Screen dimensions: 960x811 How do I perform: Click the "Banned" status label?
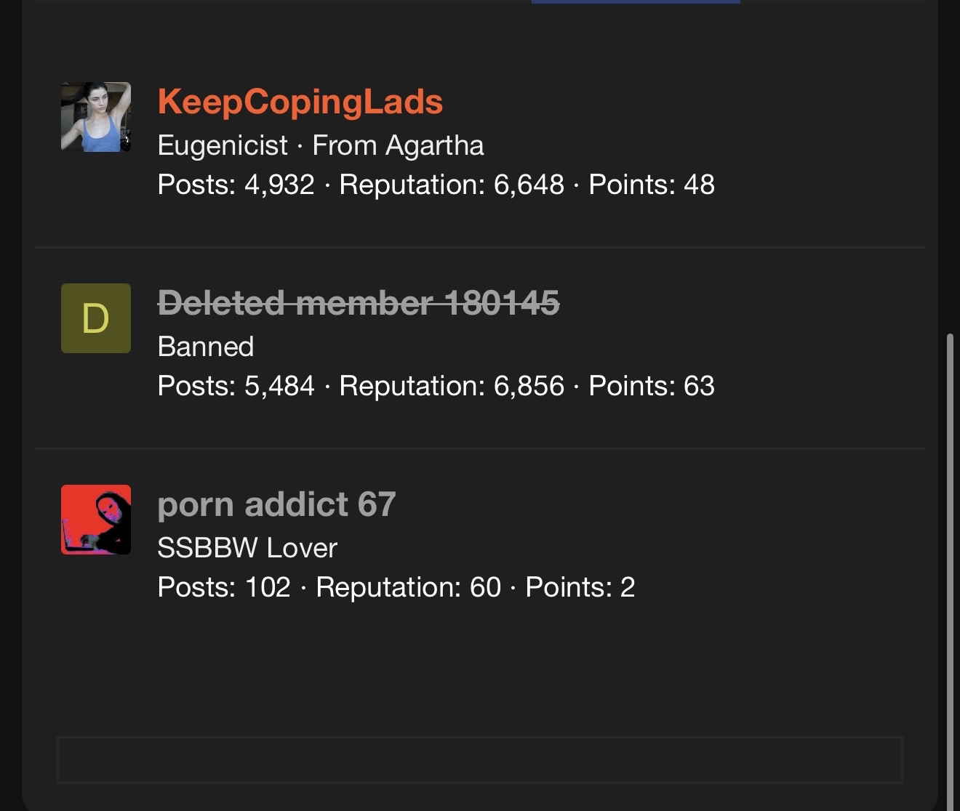click(206, 347)
